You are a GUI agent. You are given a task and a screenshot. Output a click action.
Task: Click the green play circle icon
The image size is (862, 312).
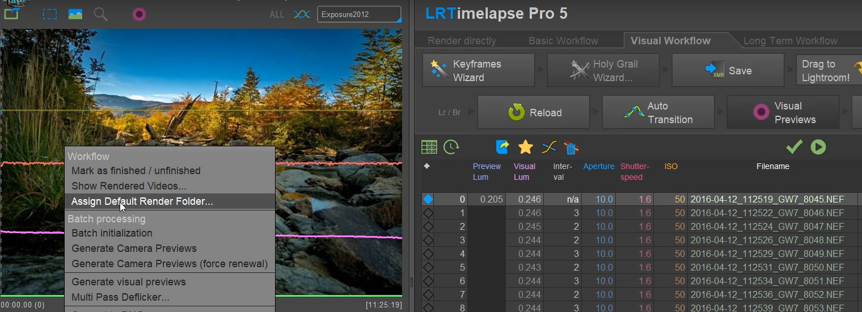coord(818,147)
